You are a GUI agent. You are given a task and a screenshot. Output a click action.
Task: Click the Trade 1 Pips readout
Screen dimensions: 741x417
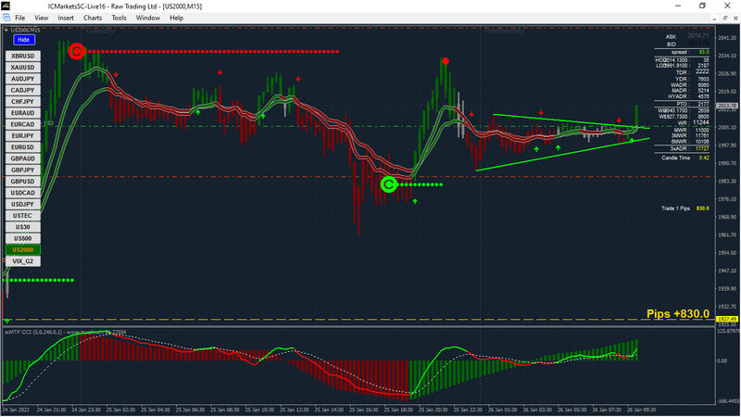(x=684, y=208)
